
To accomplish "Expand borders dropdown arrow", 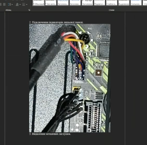I will coord(27,4).
